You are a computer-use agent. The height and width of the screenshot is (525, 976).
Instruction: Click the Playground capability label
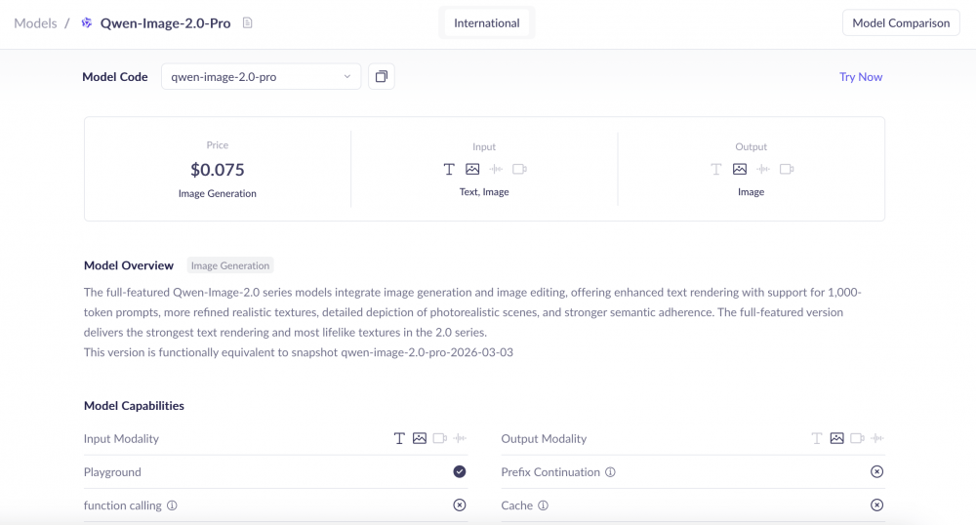click(x=112, y=472)
